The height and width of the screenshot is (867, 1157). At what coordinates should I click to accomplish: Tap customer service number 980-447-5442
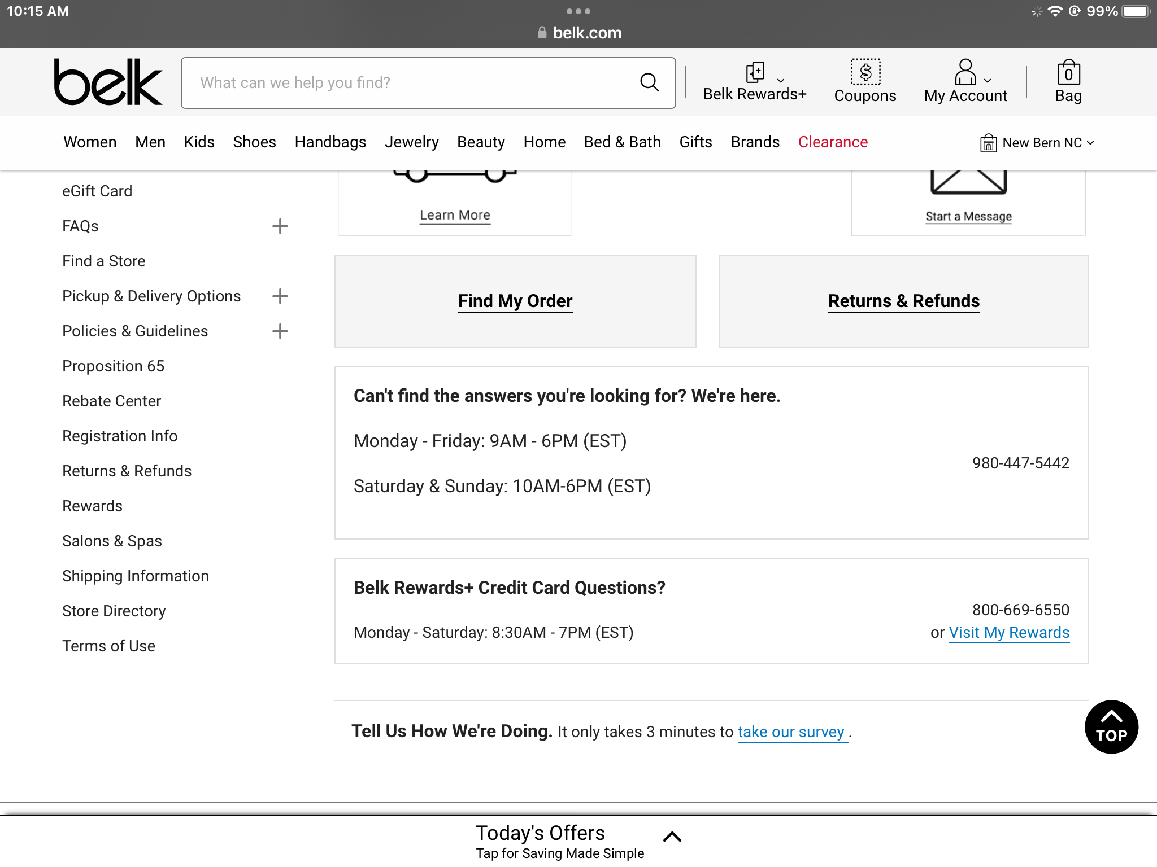pos(1021,463)
